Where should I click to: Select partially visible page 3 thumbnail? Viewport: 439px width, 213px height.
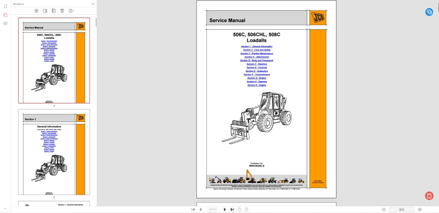(54, 203)
